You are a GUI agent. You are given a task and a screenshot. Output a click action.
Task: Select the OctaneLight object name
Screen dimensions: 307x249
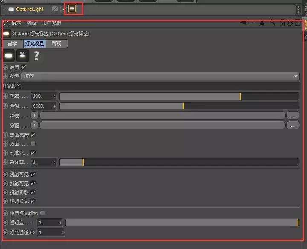tap(29, 9)
